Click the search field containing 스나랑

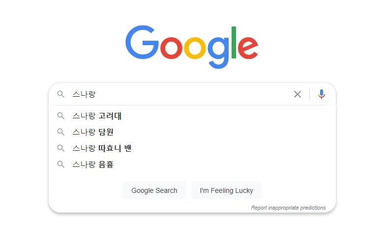pos(181,94)
